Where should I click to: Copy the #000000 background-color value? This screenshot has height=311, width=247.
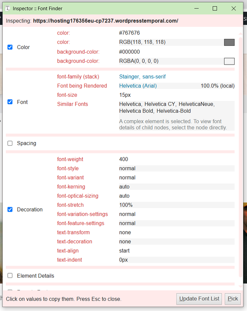(130, 52)
